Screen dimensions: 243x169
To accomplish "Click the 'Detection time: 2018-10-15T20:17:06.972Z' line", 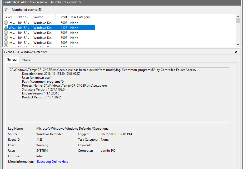I will [x=51, y=74].
